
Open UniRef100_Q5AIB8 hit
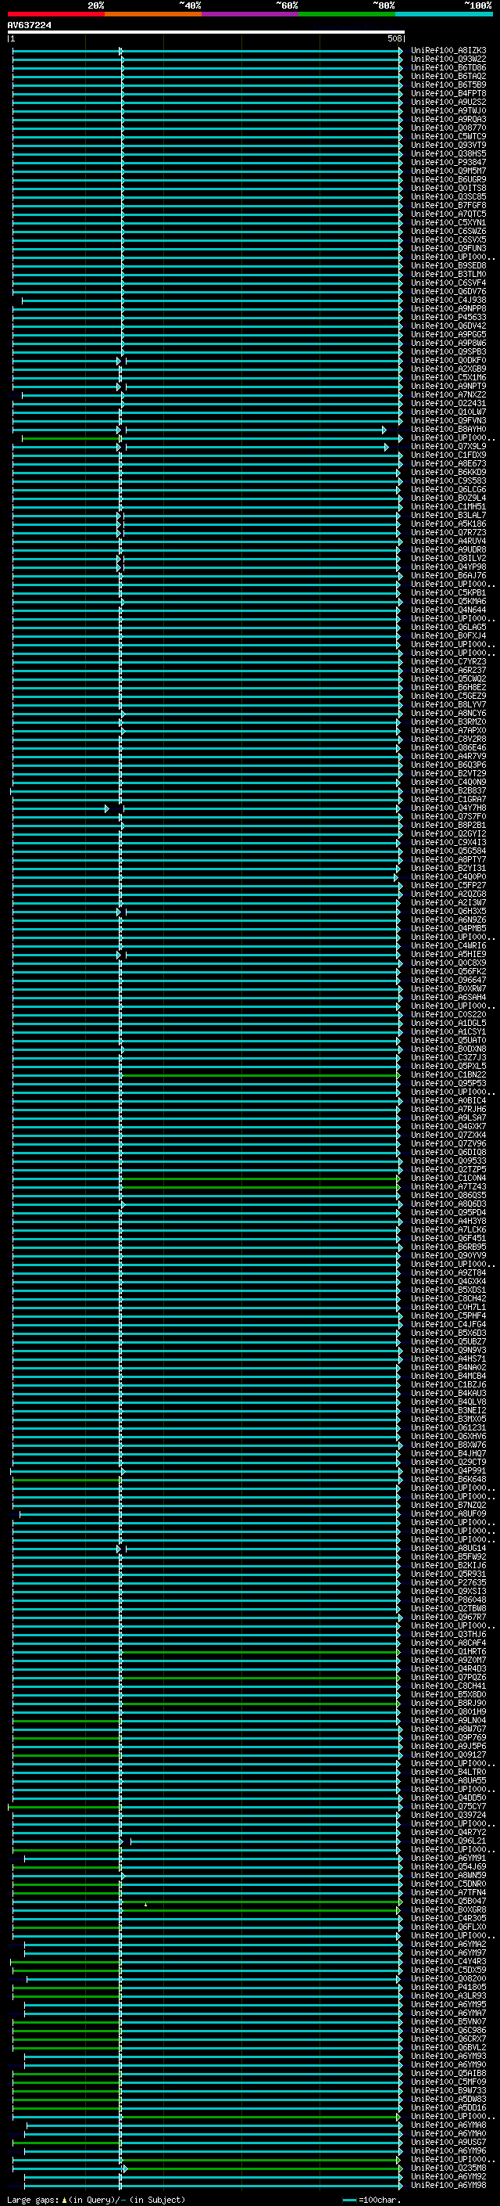448,2072
